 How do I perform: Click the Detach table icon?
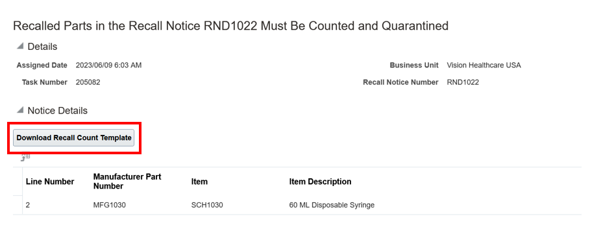coord(25,157)
